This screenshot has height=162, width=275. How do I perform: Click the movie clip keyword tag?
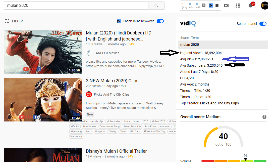pos(97,121)
